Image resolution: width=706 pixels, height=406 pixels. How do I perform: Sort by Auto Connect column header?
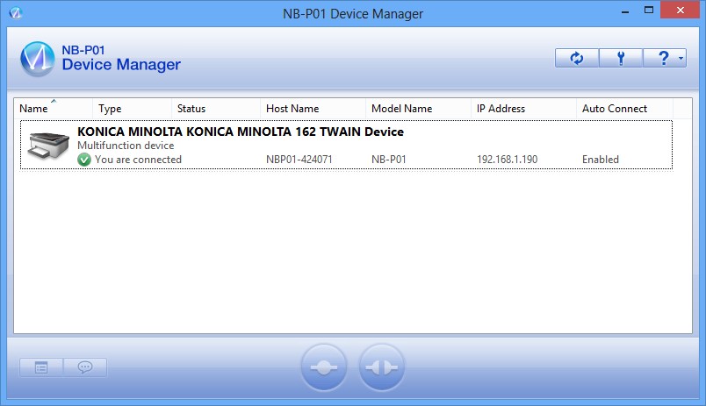pos(625,109)
